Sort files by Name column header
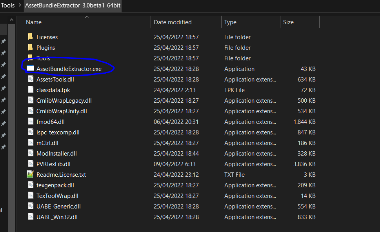This screenshot has height=232, width=380. [34, 22]
